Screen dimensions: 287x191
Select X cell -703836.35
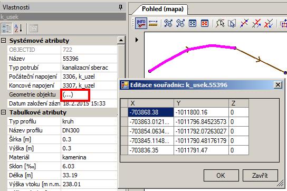pos(151,150)
